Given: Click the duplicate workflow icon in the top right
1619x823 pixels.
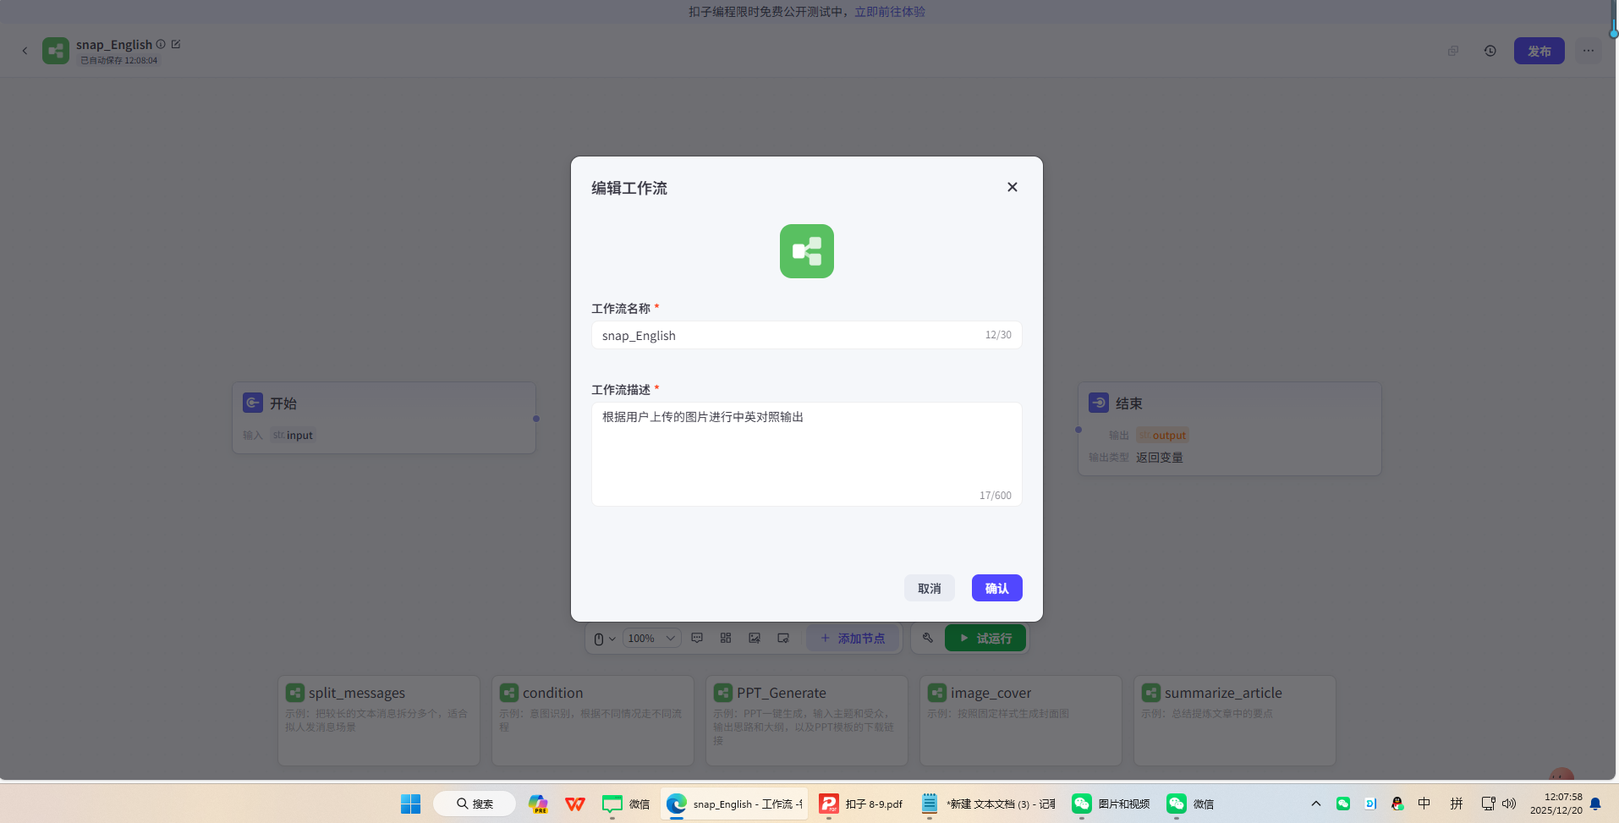Looking at the screenshot, I should 1454,51.
